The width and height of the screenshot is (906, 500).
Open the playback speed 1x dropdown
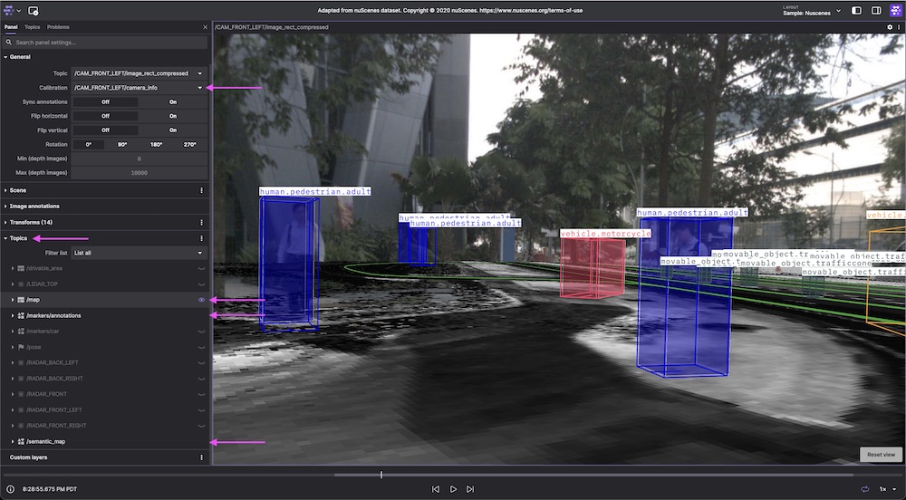coord(885,489)
